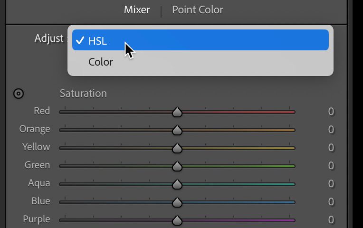Click the Yellow saturation slider handle

[x=177, y=149]
